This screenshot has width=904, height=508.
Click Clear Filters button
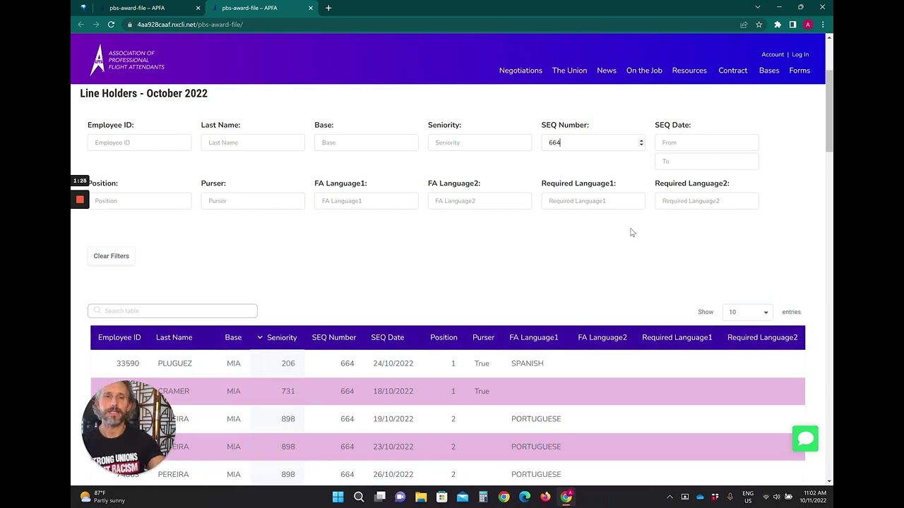pyautogui.click(x=112, y=256)
